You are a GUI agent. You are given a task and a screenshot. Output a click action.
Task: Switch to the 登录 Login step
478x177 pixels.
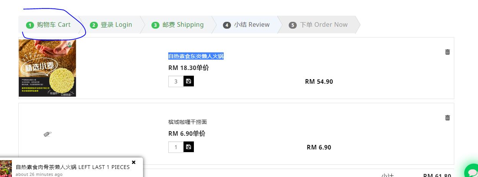[111, 25]
